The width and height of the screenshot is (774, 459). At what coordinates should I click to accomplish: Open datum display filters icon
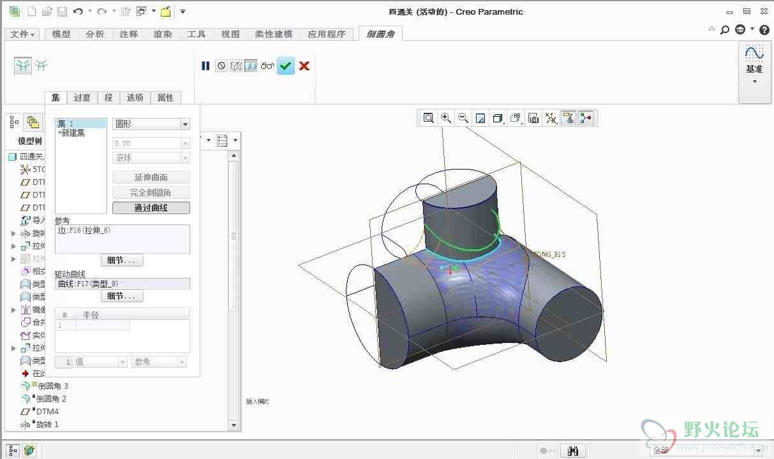click(551, 118)
